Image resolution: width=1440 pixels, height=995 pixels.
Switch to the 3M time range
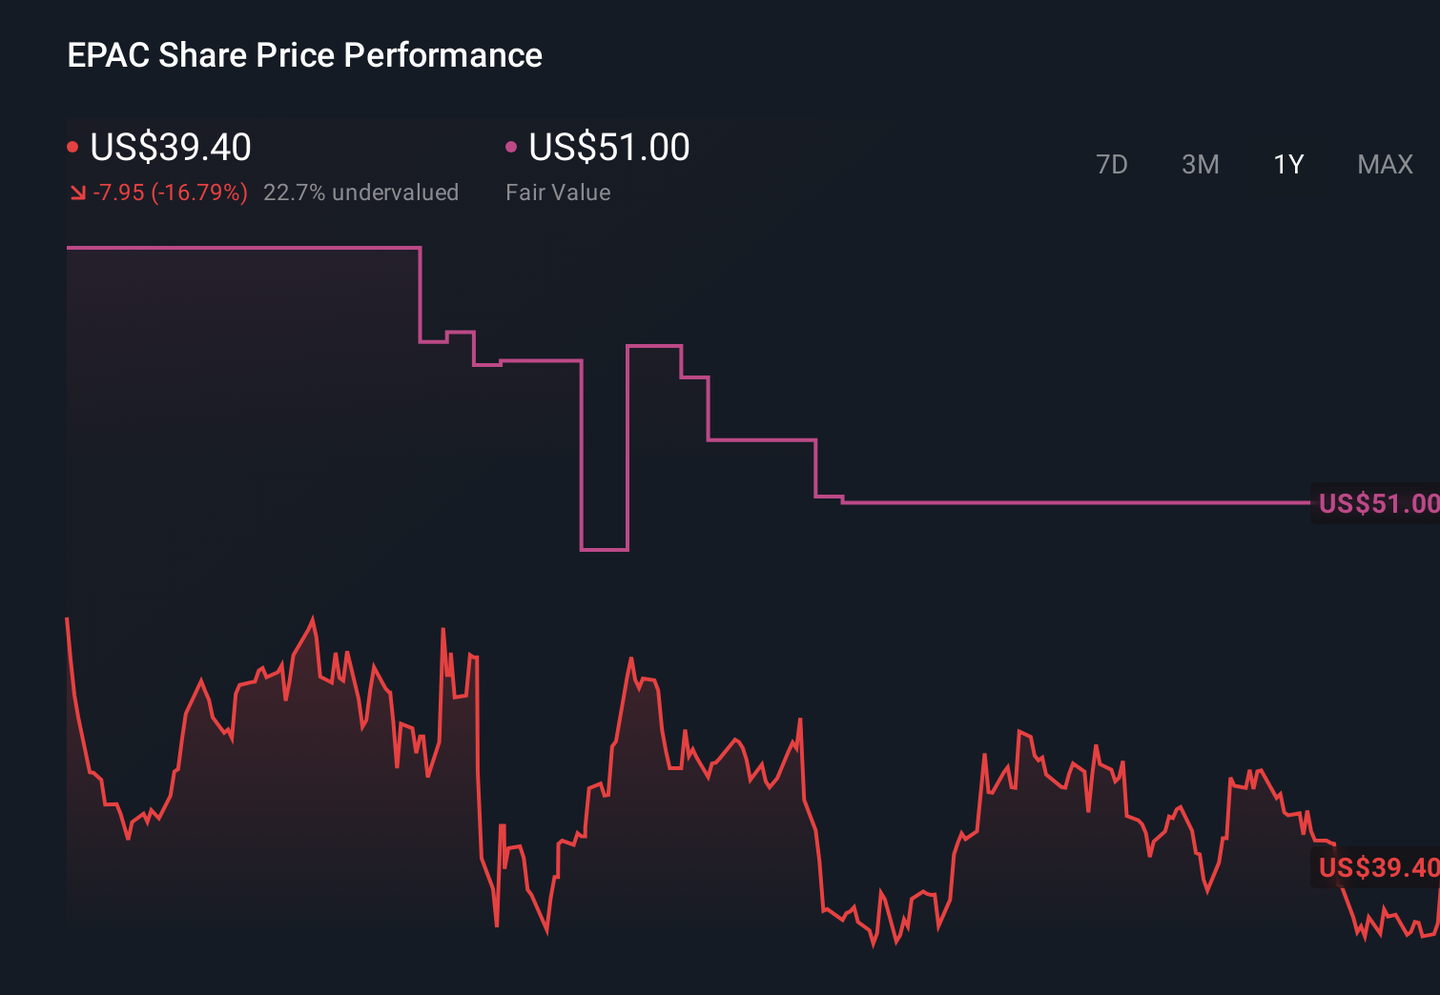[x=1200, y=164]
